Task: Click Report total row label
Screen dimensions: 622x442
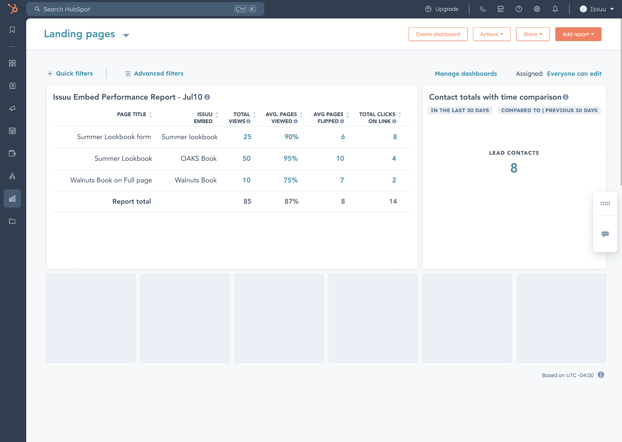Action: tap(132, 202)
